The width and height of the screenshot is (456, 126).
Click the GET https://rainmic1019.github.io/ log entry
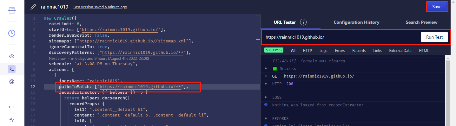coord(313,76)
